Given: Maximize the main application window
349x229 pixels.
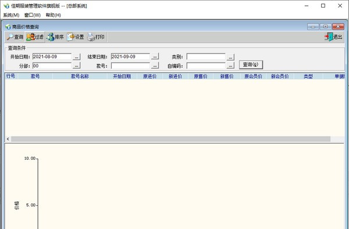Looking at the screenshot, I should (x=323, y=6).
